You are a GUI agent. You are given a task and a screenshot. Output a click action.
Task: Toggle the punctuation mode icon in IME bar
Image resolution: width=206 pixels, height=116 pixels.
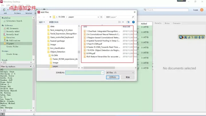pyautogui.click(x=193, y=37)
